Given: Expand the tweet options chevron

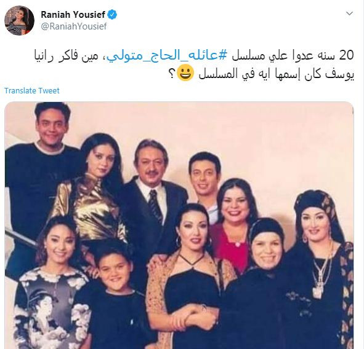Looking at the screenshot, I should [349, 14].
